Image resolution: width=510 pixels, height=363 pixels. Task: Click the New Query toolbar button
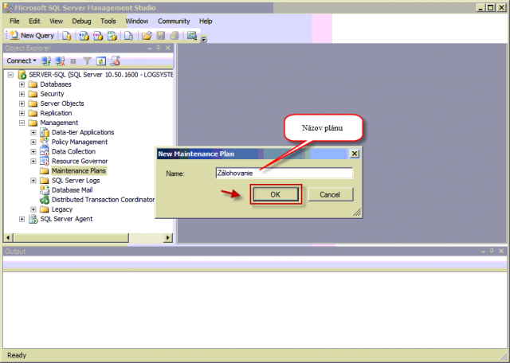click(32, 35)
